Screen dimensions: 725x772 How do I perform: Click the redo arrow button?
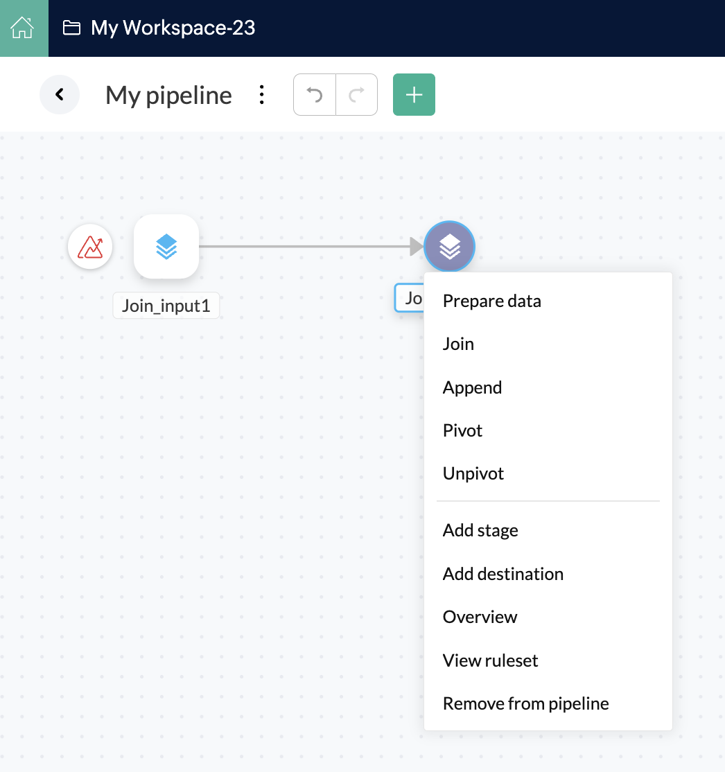click(356, 94)
